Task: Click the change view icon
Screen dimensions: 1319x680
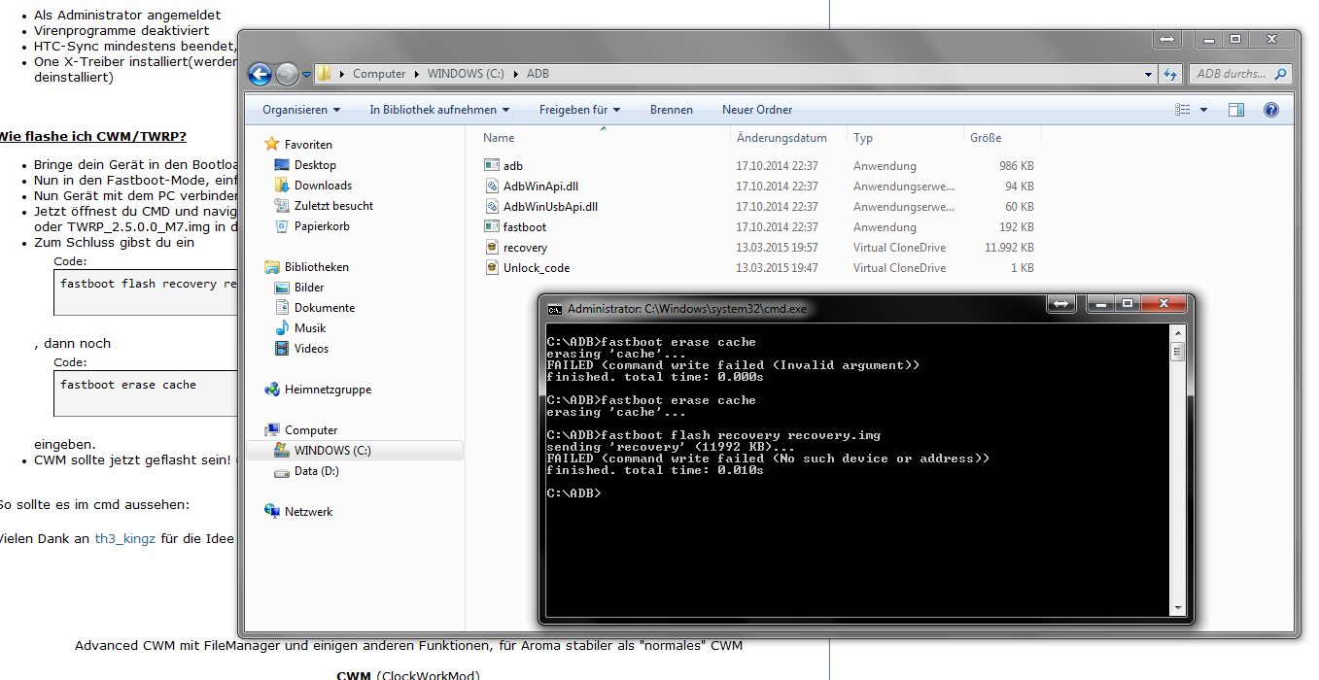Action: coord(1183,110)
